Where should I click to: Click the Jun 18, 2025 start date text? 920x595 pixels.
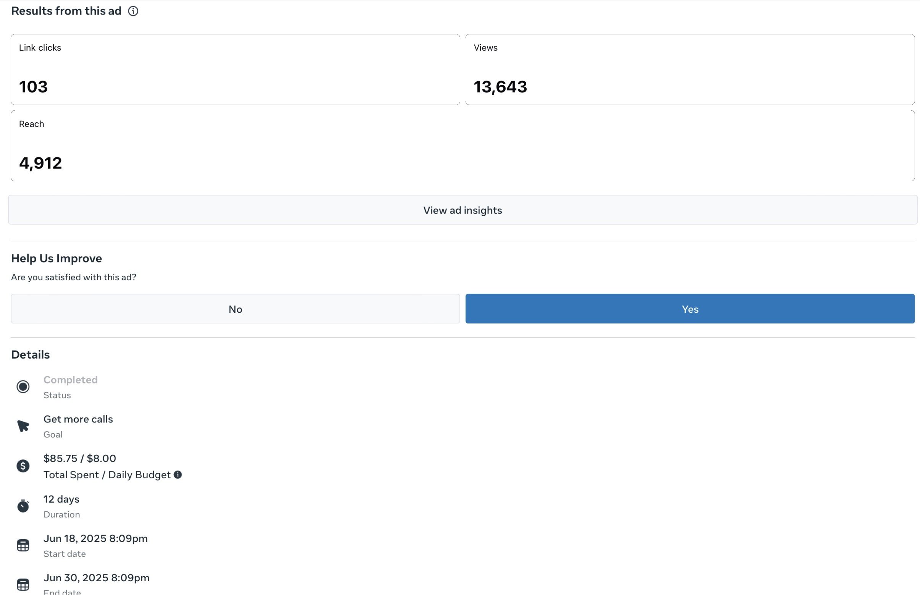coord(95,538)
